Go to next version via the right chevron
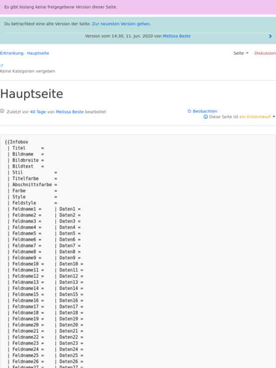Screen dimensions: 276x368 click(270, 36)
